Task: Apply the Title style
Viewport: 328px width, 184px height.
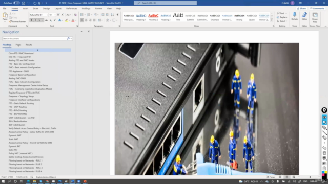Action: (178, 17)
